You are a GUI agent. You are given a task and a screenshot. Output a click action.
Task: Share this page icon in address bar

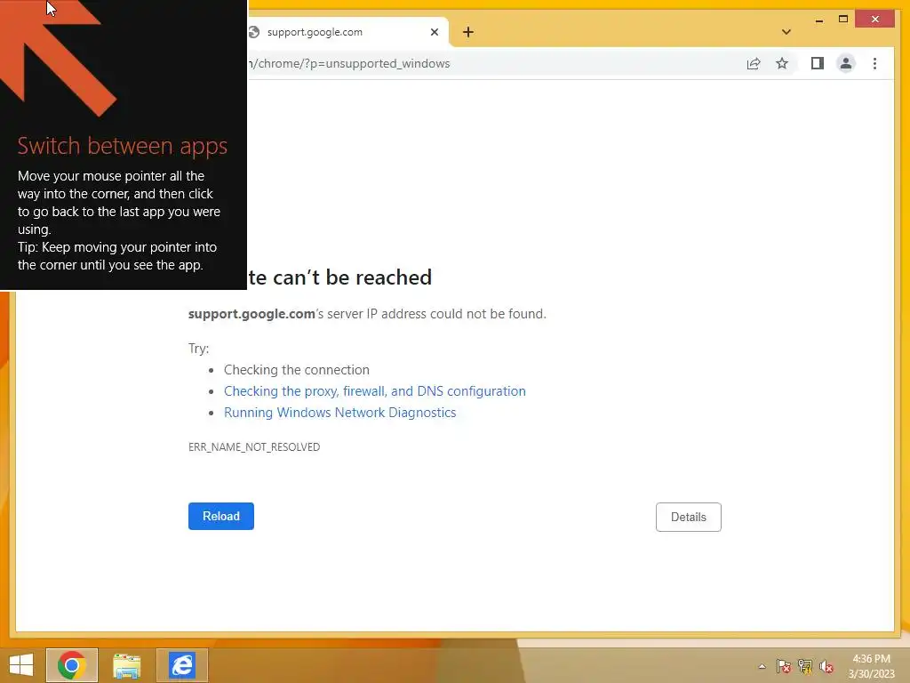tap(754, 64)
